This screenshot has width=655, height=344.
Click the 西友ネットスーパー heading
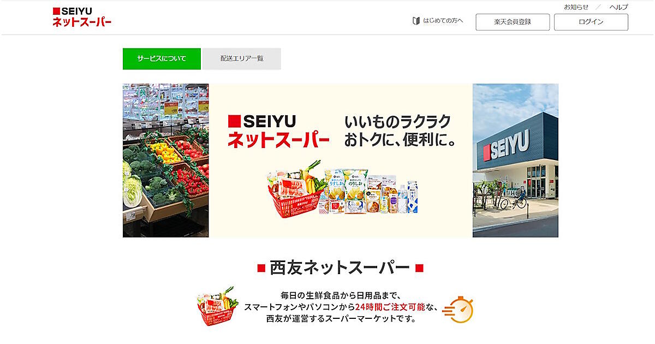(341, 268)
